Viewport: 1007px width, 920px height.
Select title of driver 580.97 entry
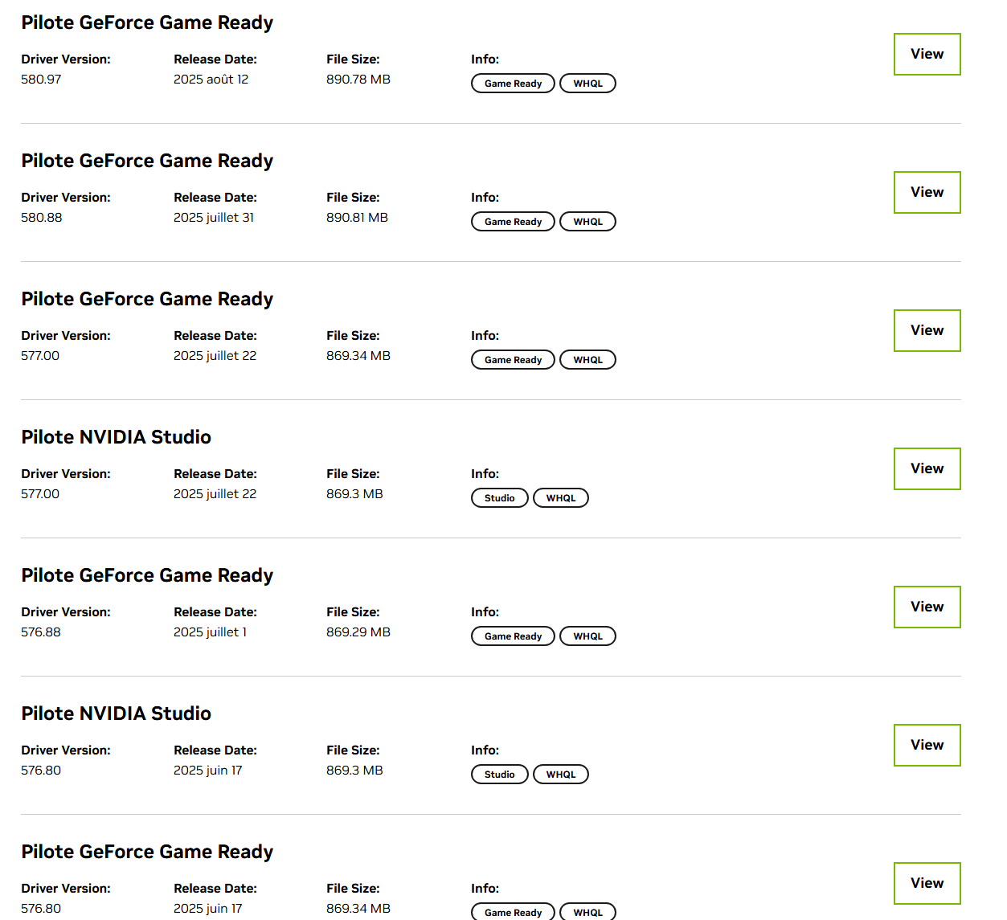coord(147,22)
